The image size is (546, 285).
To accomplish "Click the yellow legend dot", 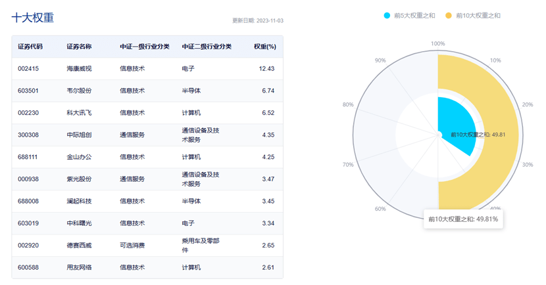I will [449, 15].
